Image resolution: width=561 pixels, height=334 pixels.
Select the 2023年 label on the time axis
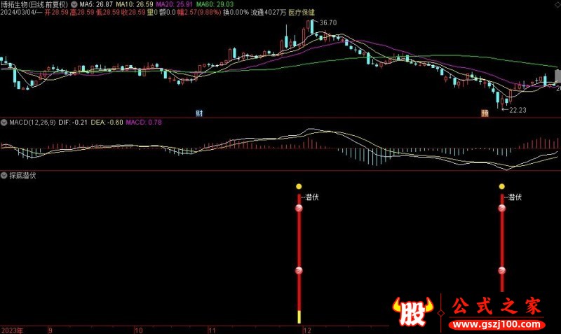click(x=11, y=329)
